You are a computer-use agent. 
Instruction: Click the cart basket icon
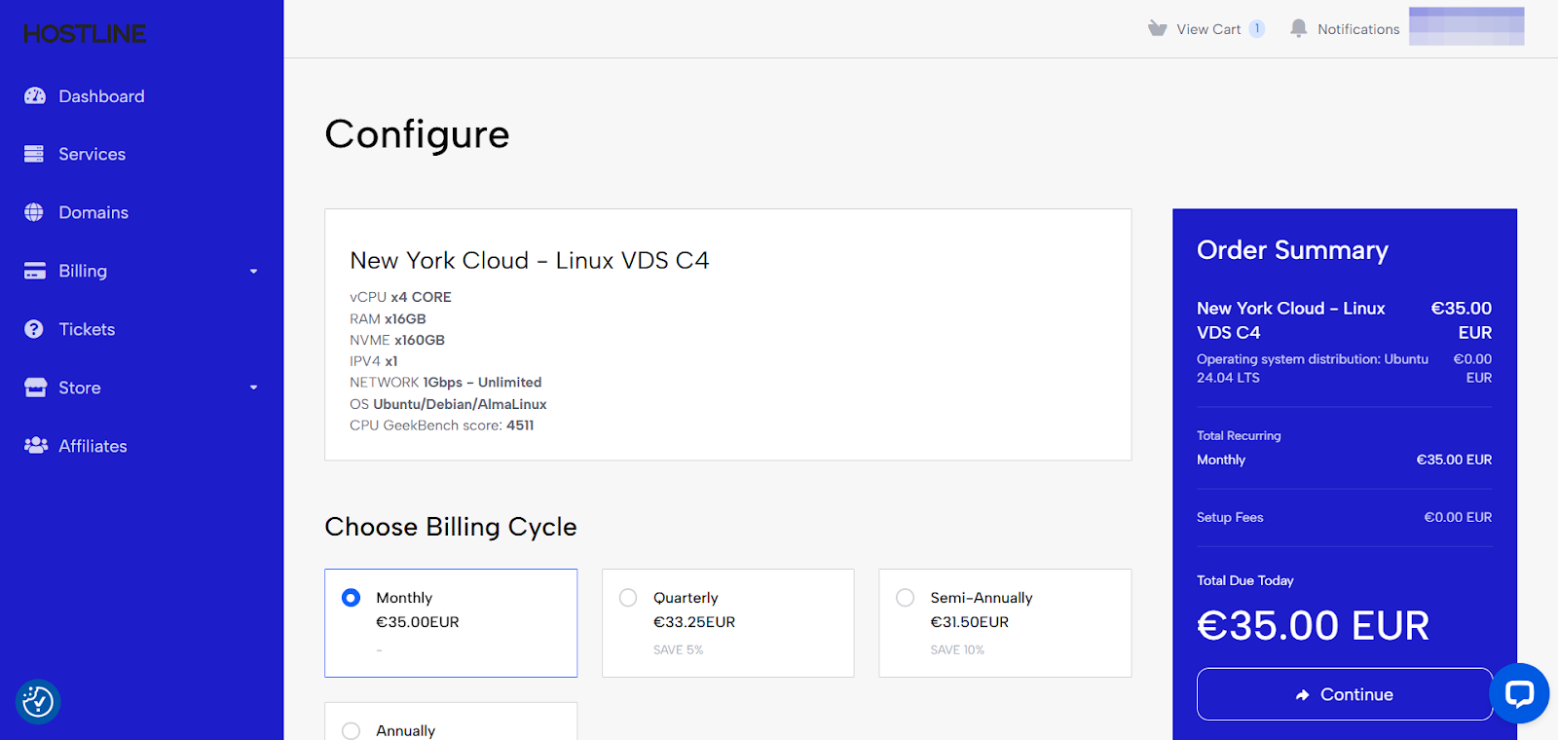pos(1157,28)
